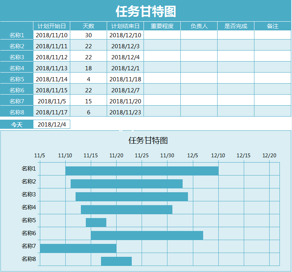Select the 名称1 bar in the Gantt chart
The width and height of the screenshot is (292, 272).
[142, 171]
